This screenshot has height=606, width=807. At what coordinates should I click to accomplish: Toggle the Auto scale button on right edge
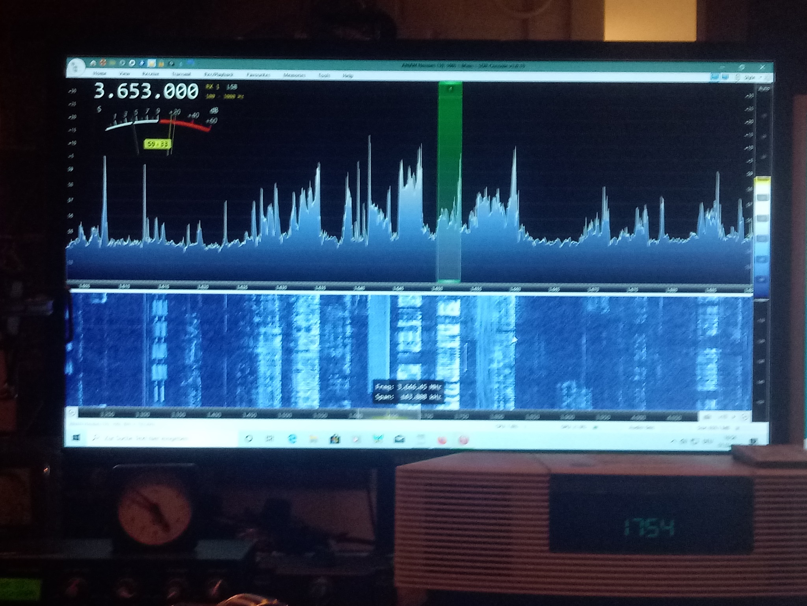764,89
